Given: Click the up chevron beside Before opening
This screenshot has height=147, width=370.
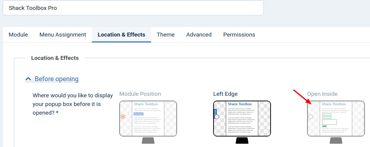Looking at the screenshot, I should (28, 79).
